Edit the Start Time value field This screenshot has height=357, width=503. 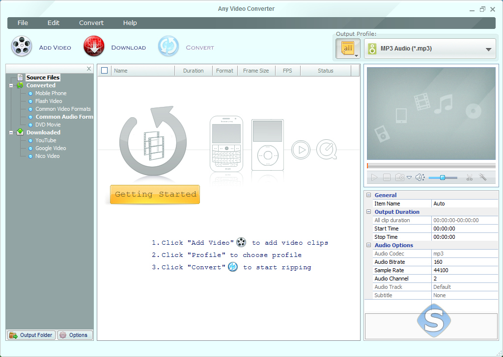point(465,229)
